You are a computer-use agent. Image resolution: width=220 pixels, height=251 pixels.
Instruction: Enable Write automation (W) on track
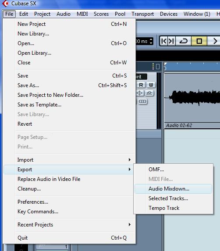[151, 85]
